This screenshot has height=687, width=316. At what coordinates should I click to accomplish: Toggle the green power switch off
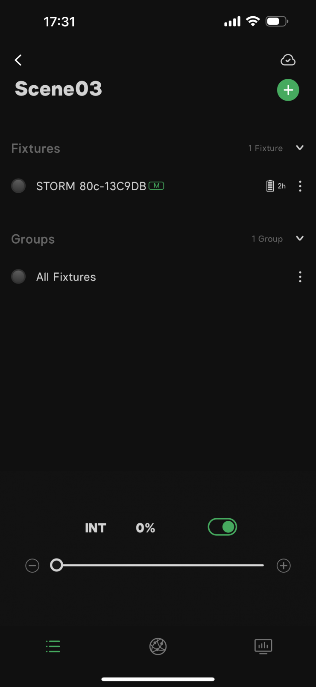click(x=222, y=527)
